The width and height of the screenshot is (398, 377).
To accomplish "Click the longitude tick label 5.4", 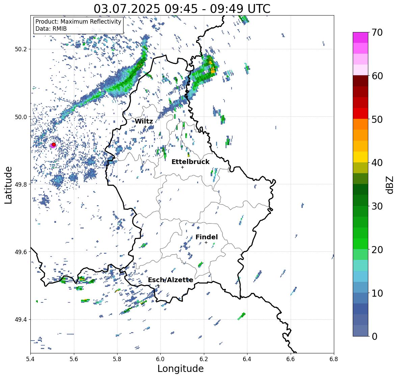I will tap(31, 359).
